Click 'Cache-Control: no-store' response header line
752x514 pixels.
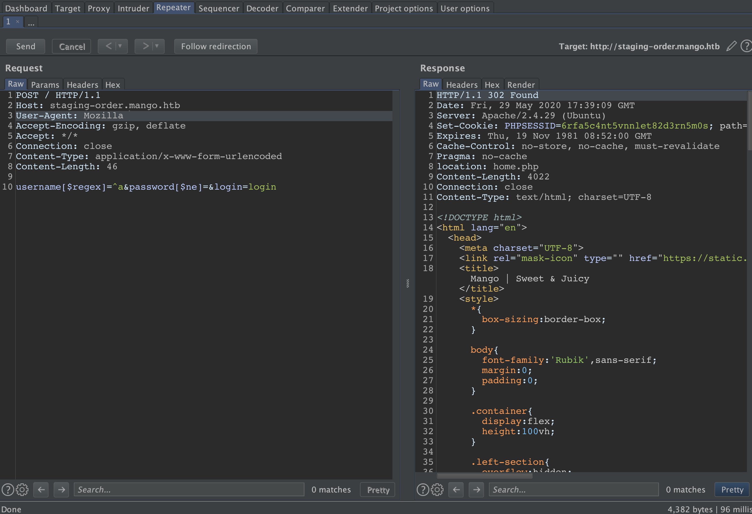[x=578, y=146]
